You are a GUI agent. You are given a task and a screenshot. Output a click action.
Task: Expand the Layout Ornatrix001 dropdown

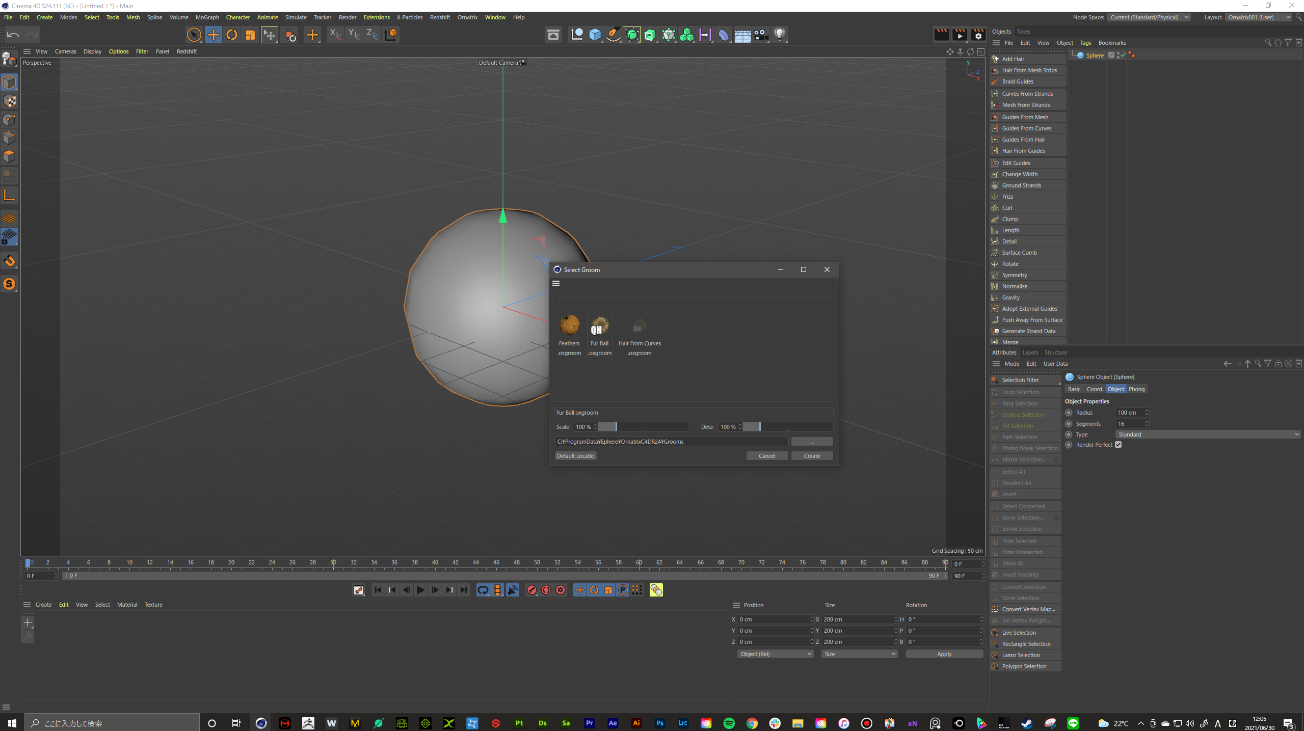[x=1259, y=17]
